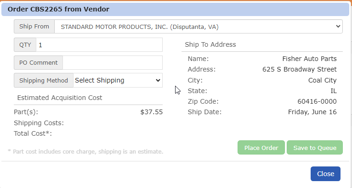
Task: Click the Ship To Address heading
Action: pos(210,44)
